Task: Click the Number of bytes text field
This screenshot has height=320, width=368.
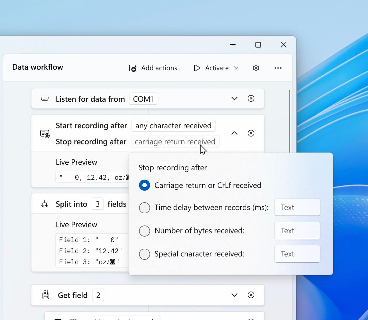Action: point(297,230)
